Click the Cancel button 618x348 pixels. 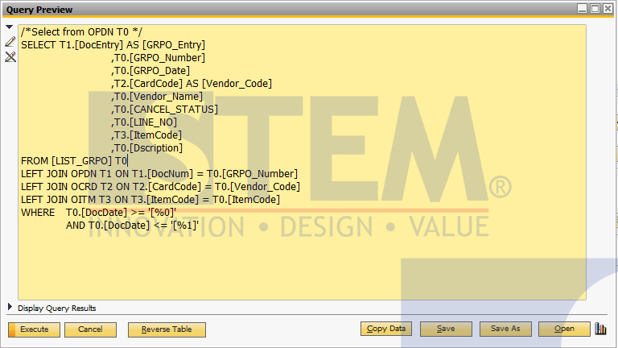coord(90,329)
